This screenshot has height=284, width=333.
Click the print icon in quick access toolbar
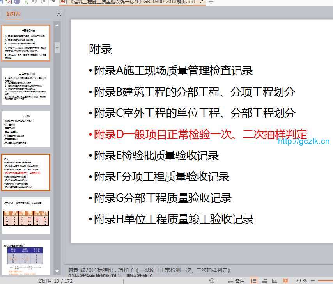click(x=17, y=2)
